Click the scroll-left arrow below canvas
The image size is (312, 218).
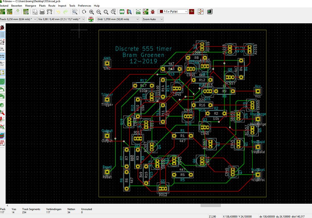(7, 206)
